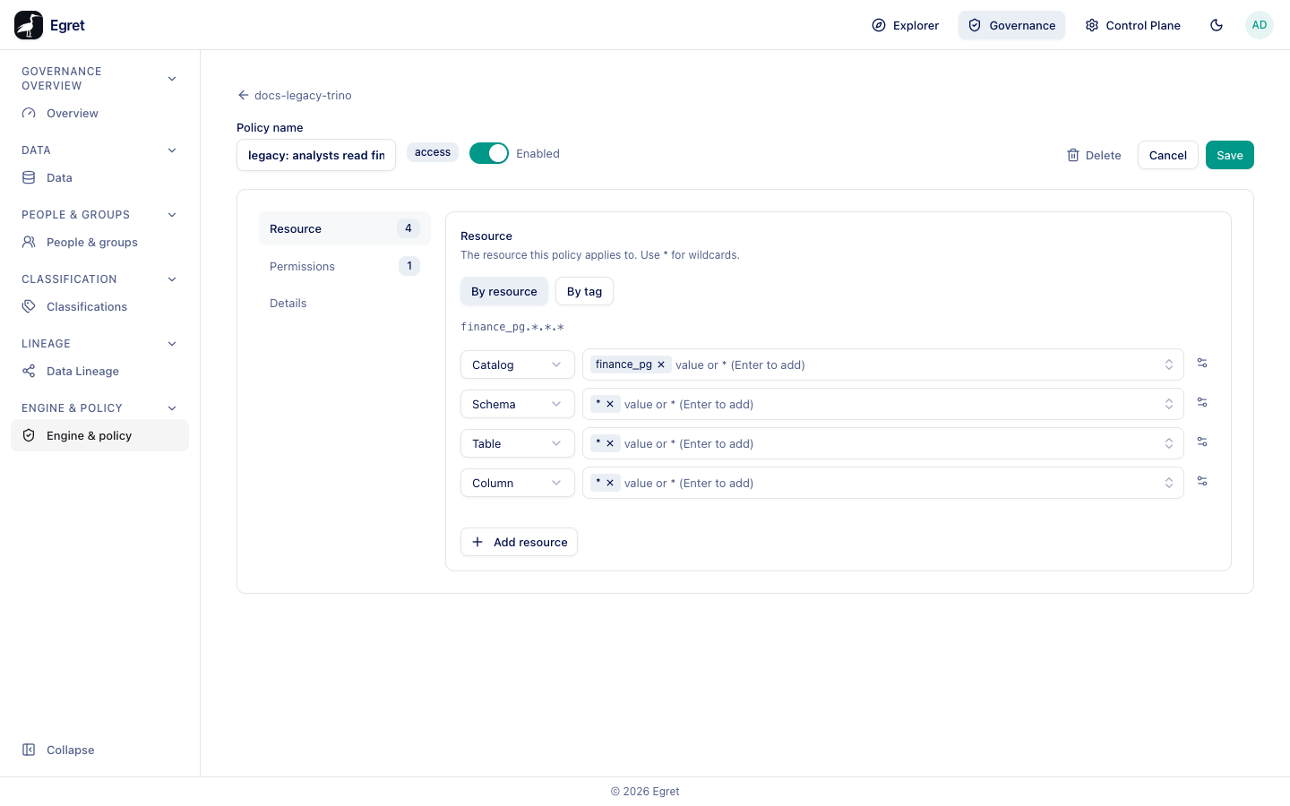This screenshot has width=1290, height=806.
Task: Go to Data Lineage page
Action: coord(100,371)
